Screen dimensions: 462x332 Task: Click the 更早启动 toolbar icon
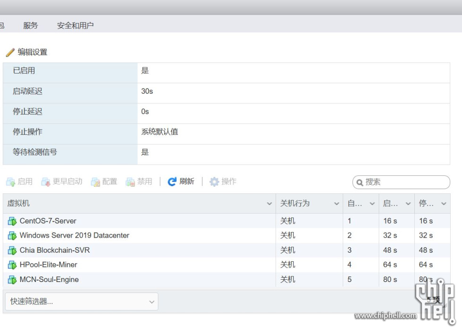[46, 182]
